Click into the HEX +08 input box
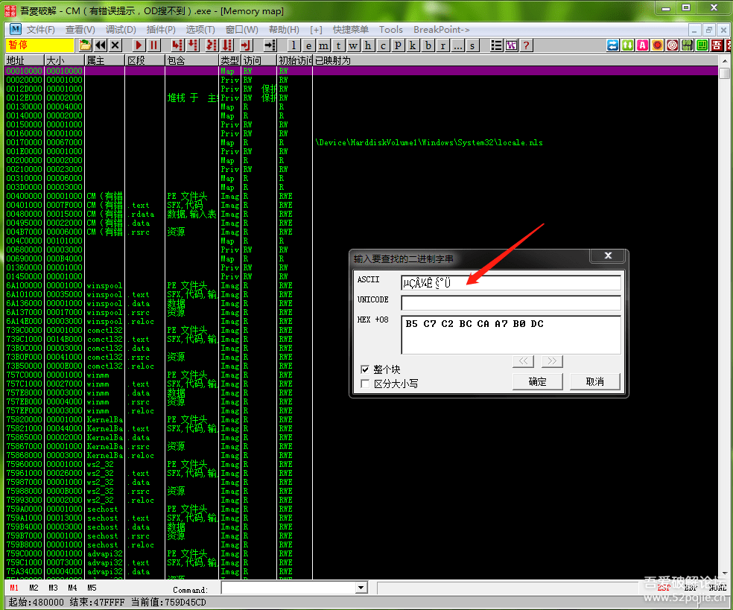This screenshot has height=610, width=733. click(x=511, y=334)
